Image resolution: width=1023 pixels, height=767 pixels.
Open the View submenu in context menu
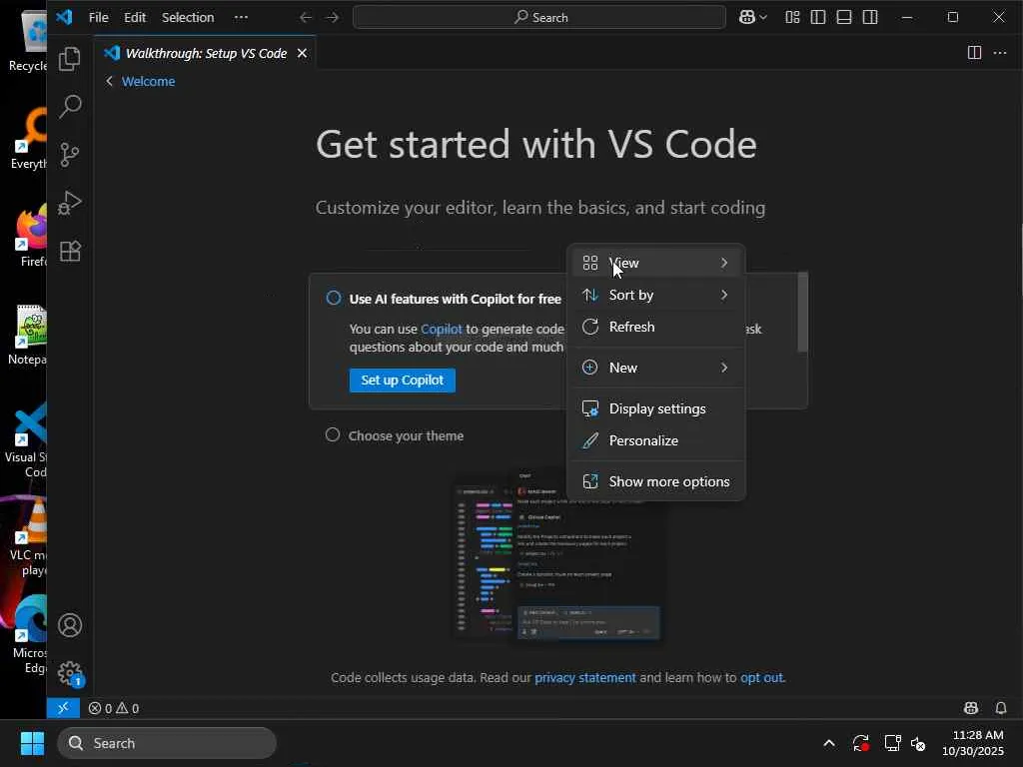coord(655,263)
